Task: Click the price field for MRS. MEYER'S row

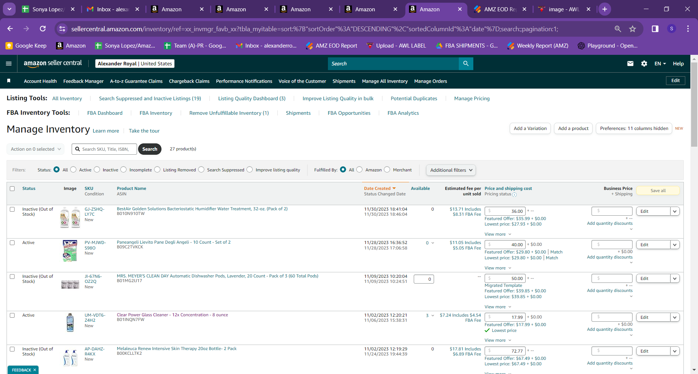Action: coord(505,279)
